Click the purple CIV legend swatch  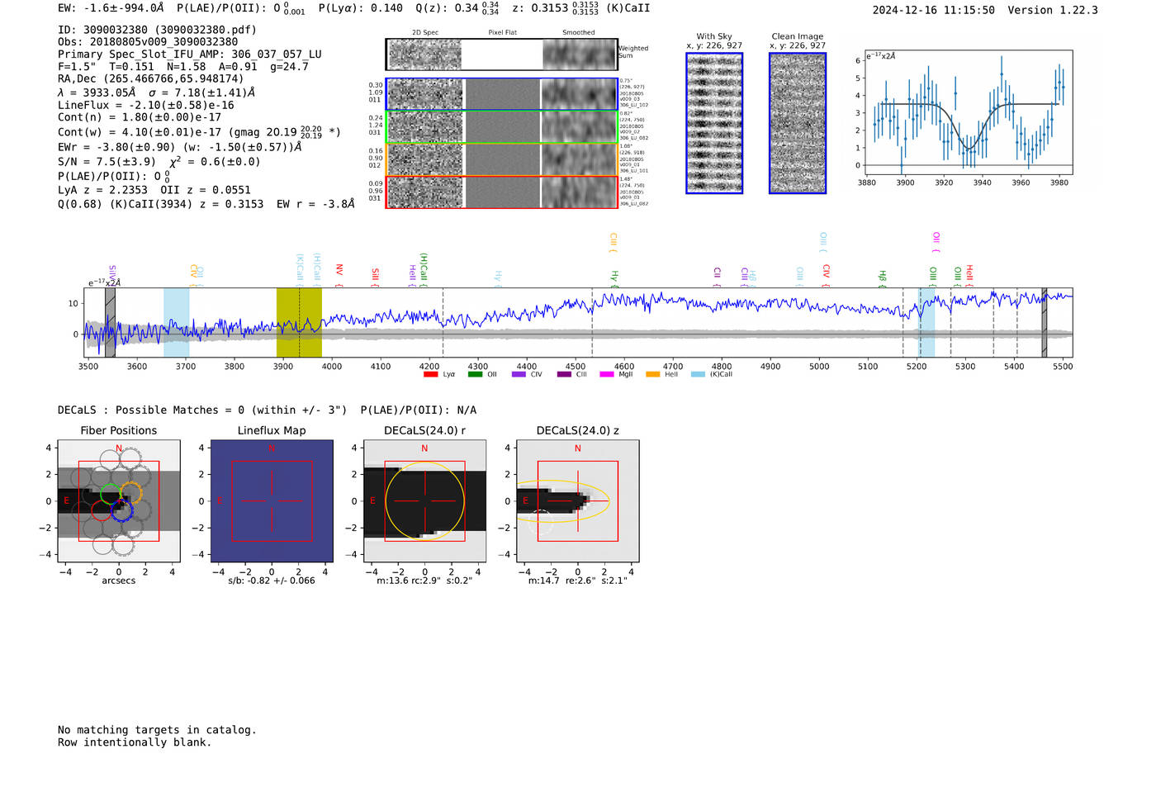tap(519, 374)
